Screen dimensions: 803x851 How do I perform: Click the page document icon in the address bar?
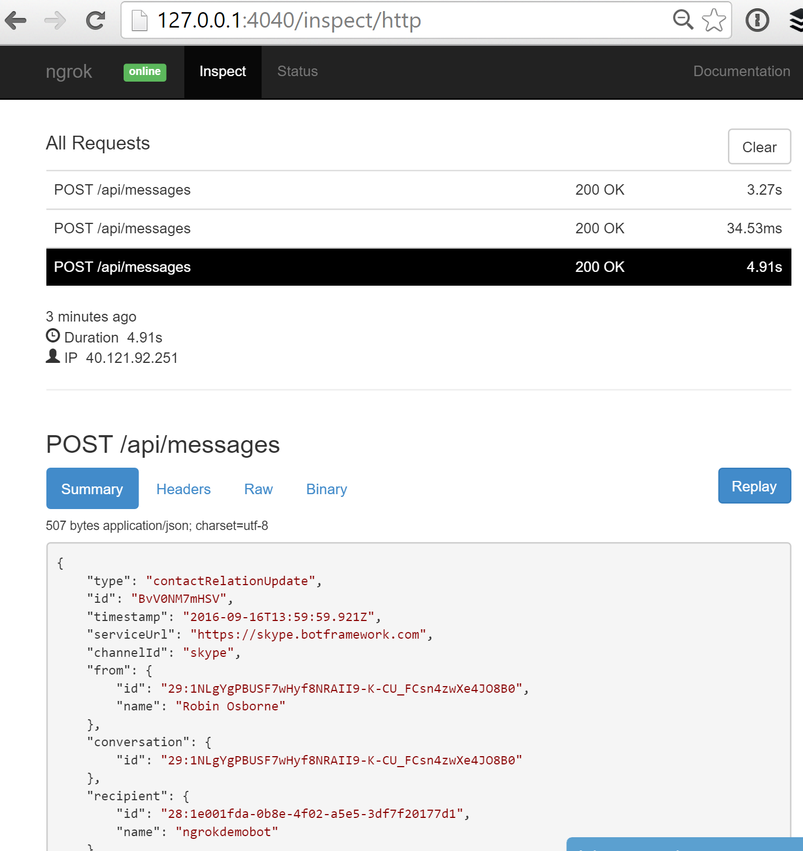click(140, 21)
